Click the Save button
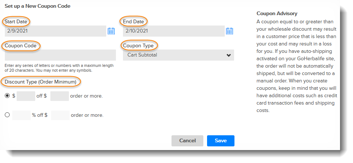The width and height of the screenshot is (353, 163). coord(221,141)
